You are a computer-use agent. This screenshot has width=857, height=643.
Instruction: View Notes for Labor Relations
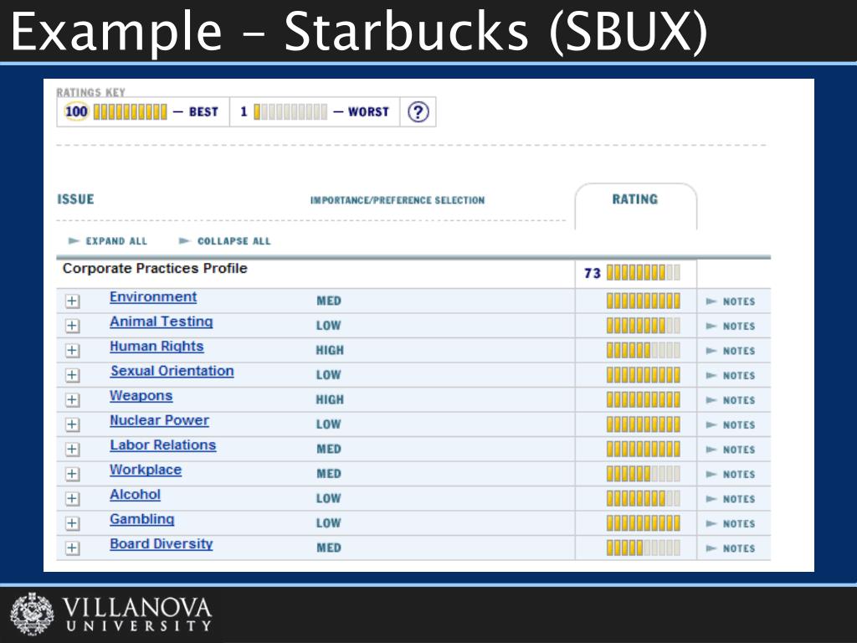click(731, 450)
